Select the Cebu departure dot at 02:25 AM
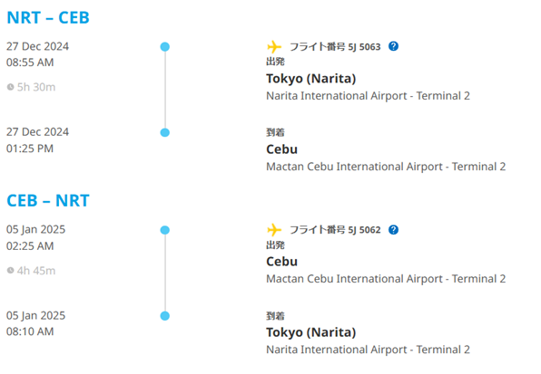 click(x=165, y=230)
